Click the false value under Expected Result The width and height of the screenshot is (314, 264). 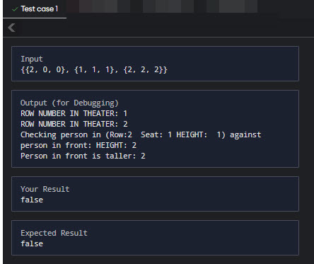point(32,243)
